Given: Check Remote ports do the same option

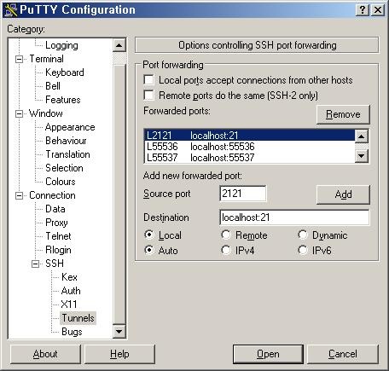Looking at the screenshot, I should [x=149, y=96].
